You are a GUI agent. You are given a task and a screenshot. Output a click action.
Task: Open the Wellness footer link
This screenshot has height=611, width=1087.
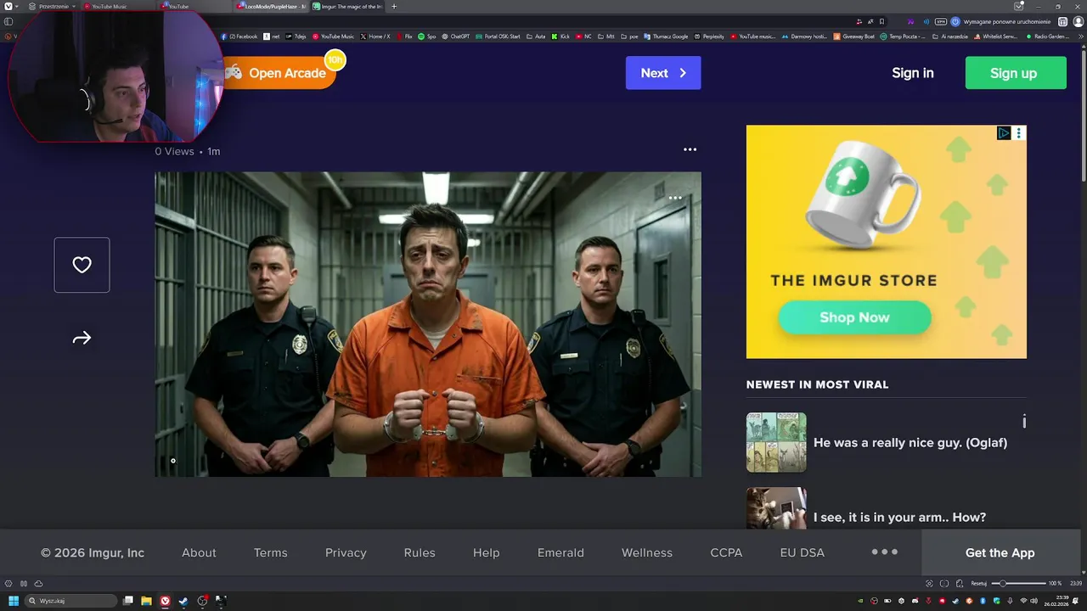coord(646,552)
